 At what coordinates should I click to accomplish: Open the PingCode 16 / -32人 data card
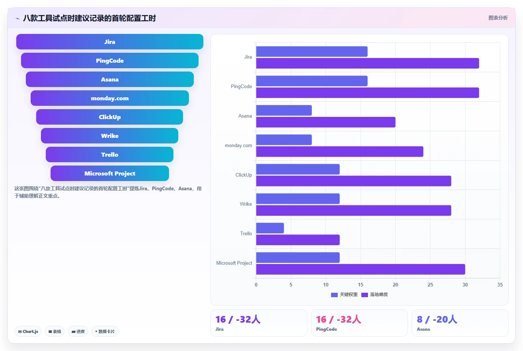[x=359, y=323]
